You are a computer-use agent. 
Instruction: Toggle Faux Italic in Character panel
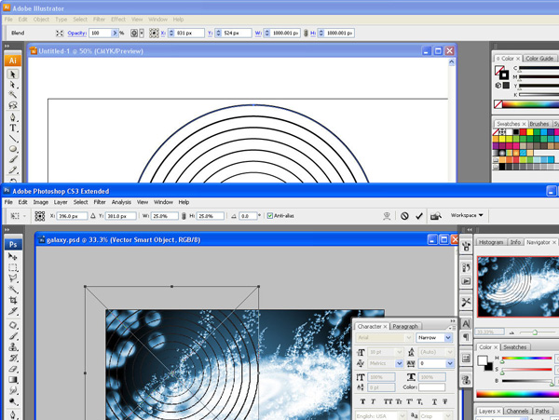[x=373, y=401]
